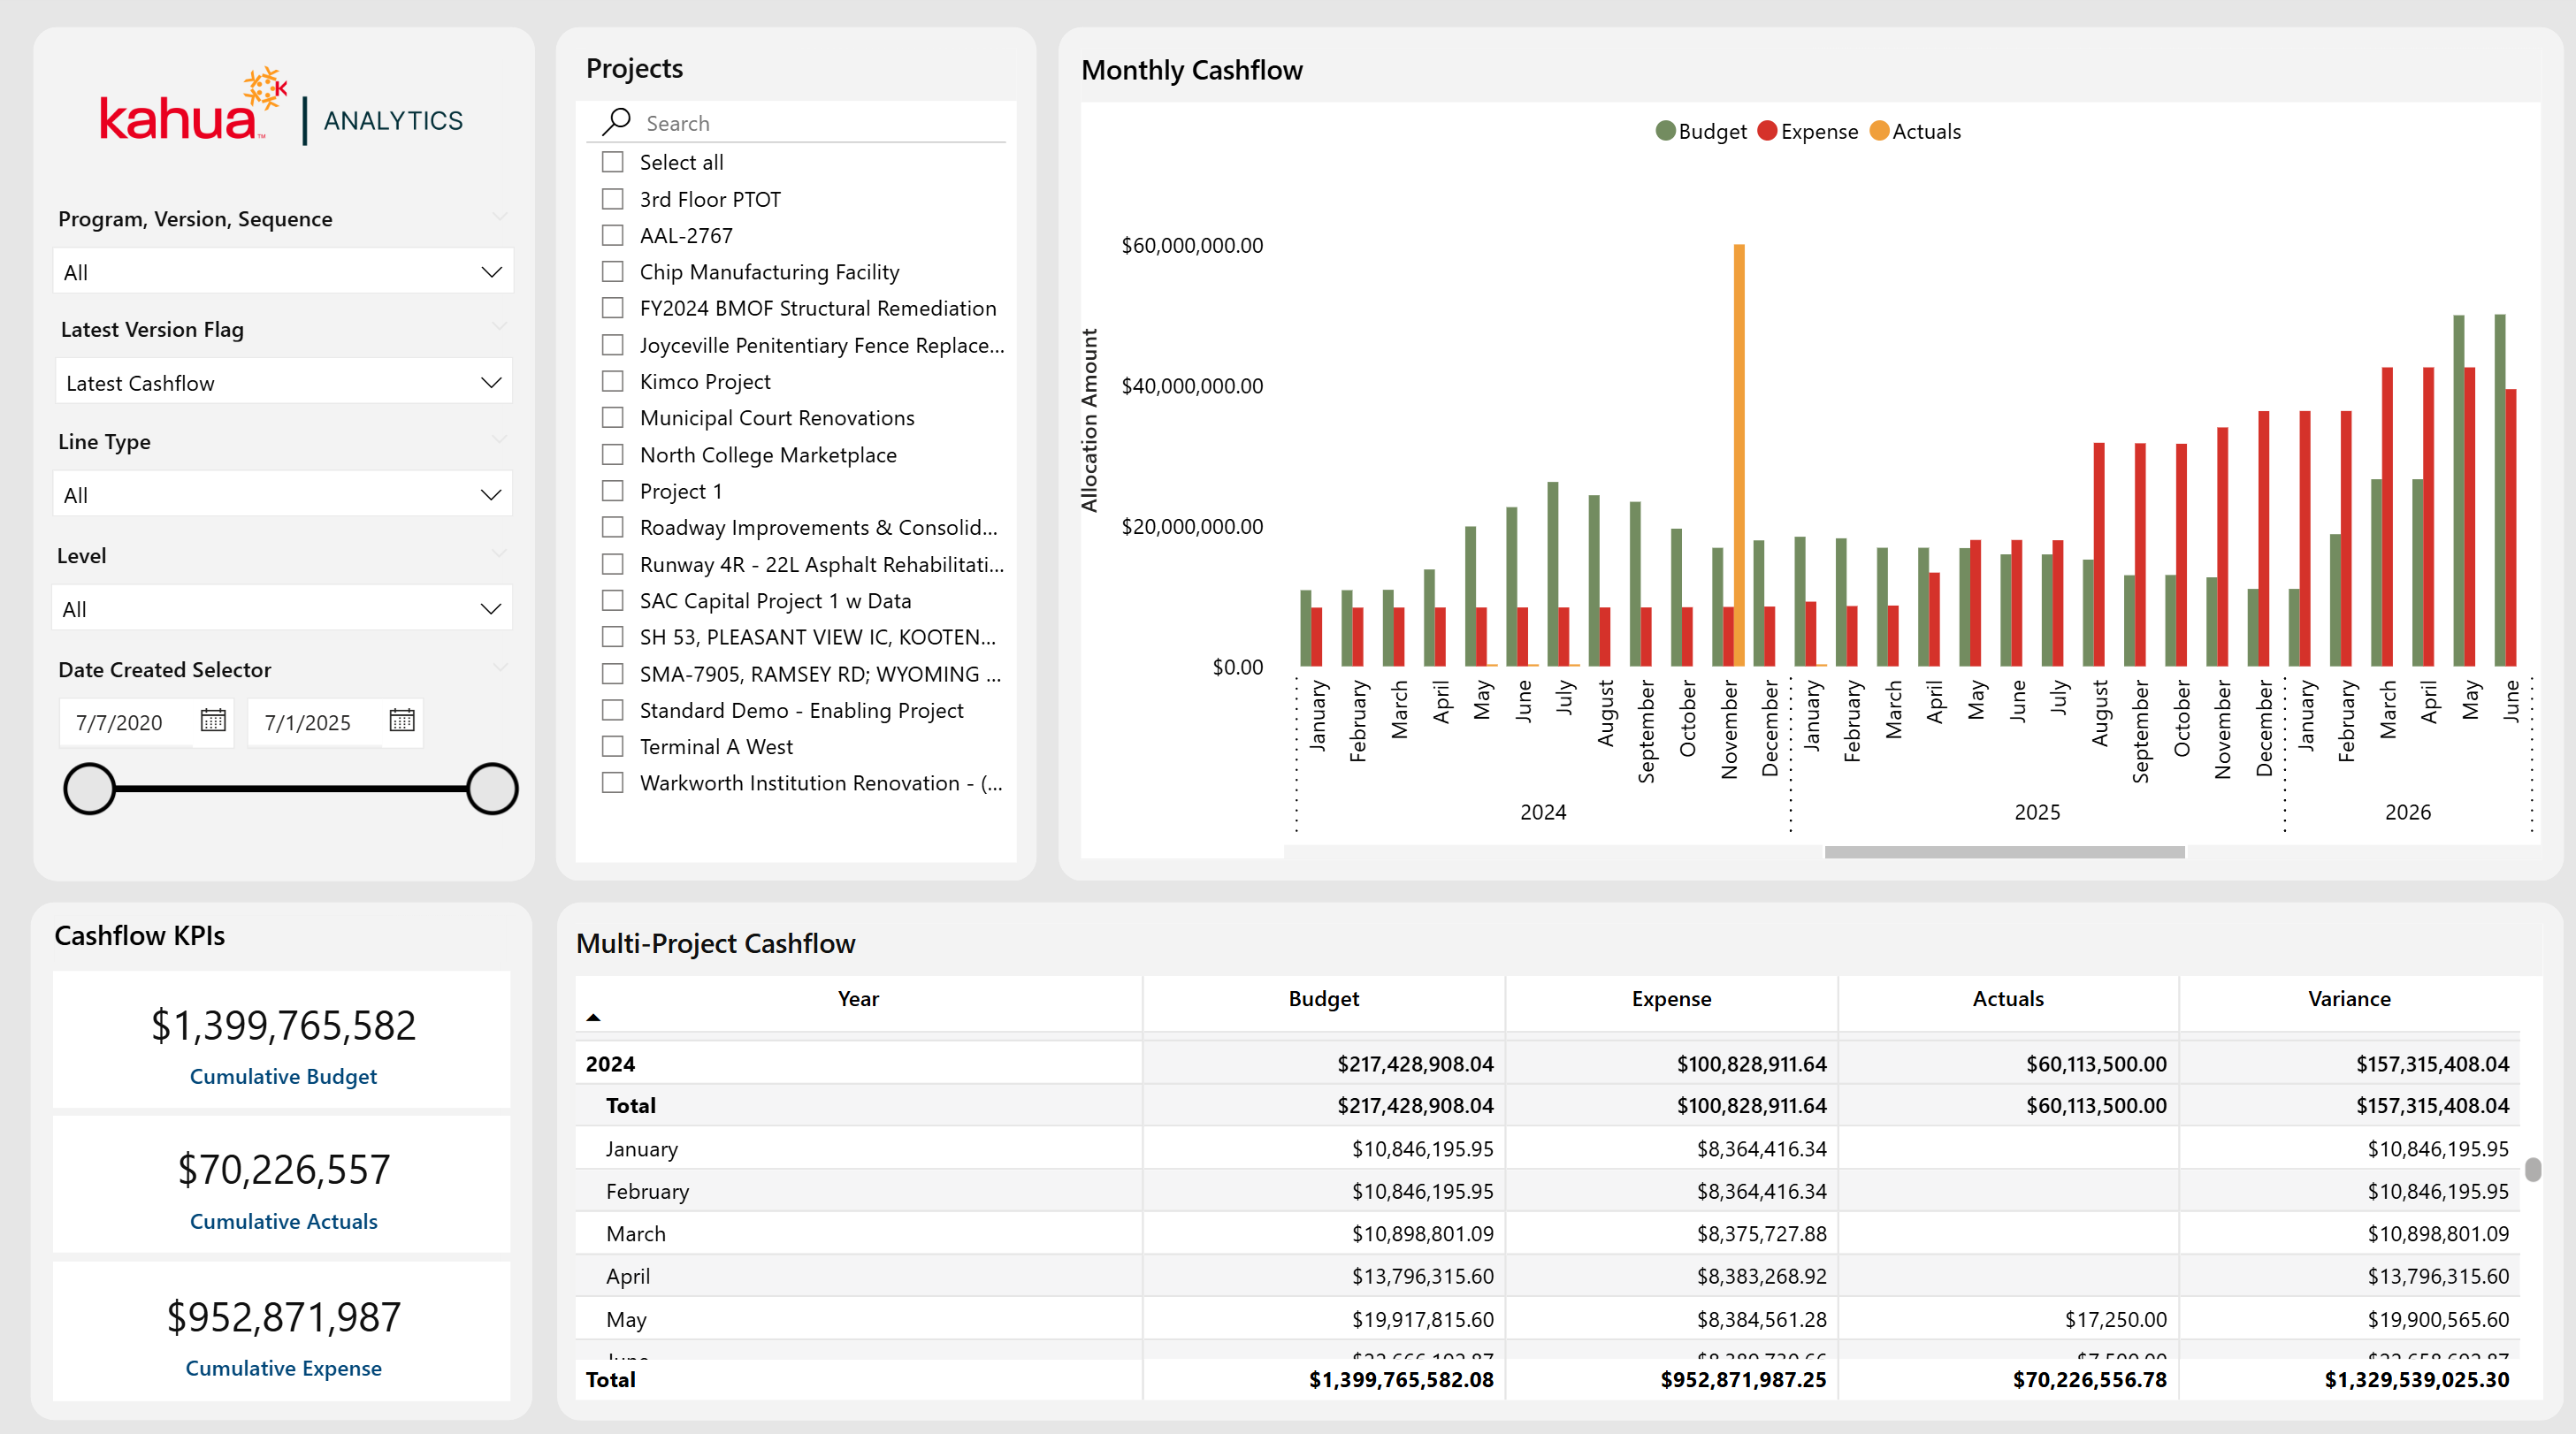Click the search magnifier icon in Projects
This screenshot has height=1434, width=2576.
tap(616, 122)
